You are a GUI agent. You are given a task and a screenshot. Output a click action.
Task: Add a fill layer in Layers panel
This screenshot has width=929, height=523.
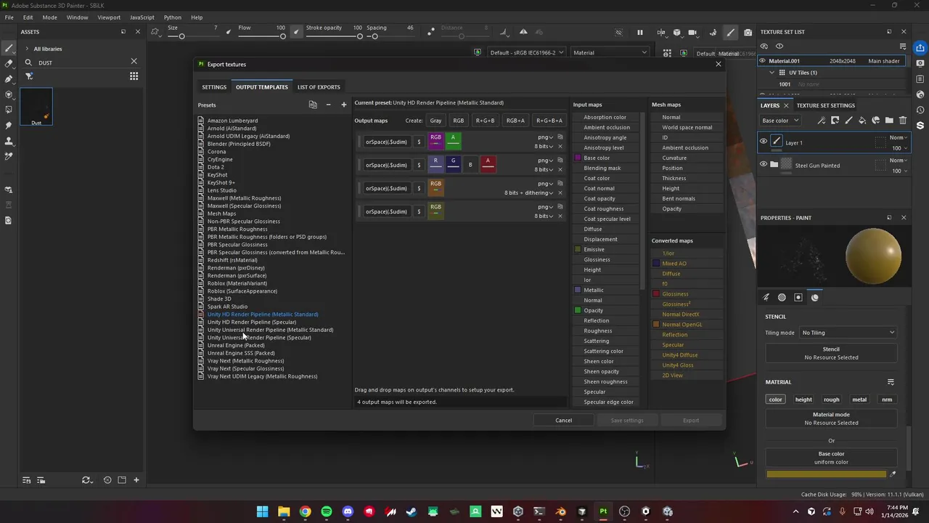[862, 121]
